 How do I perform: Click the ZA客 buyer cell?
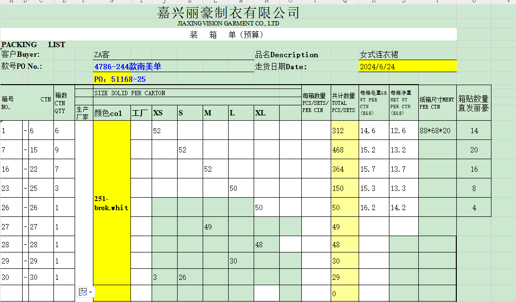pyautogui.click(x=102, y=55)
